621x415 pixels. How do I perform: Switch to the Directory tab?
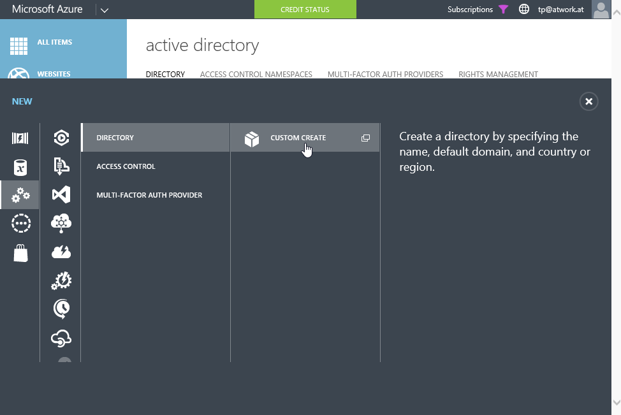165,74
